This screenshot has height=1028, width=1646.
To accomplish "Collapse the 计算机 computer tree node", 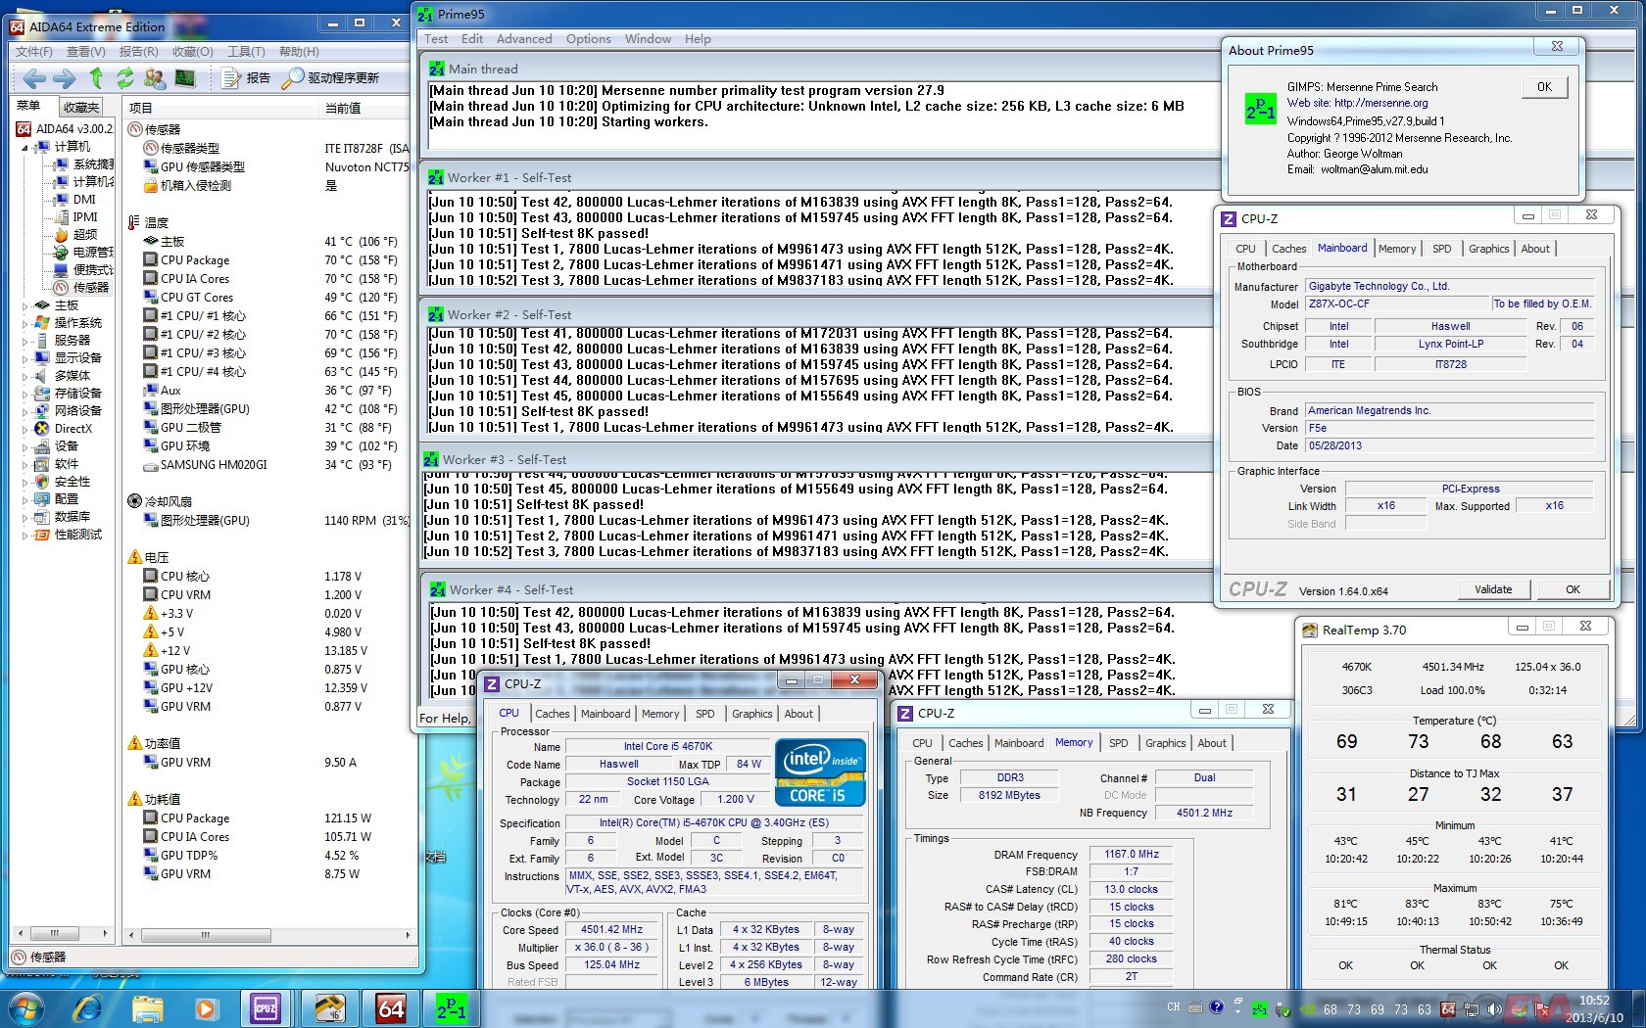I will 25,147.
